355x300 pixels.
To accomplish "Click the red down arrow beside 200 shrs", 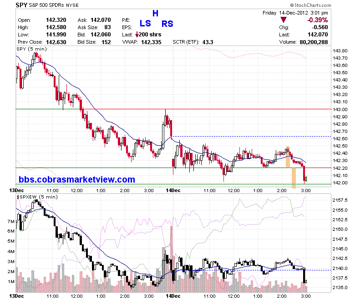I will 137,35.
